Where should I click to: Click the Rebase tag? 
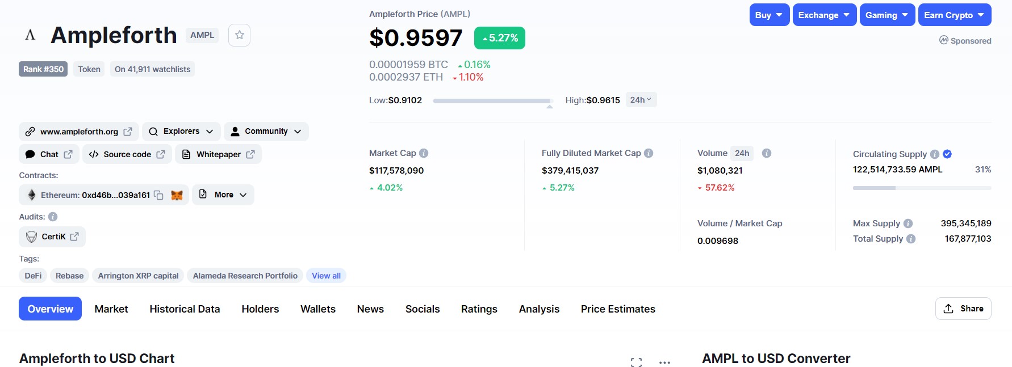pyautogui.click(x=70, y=276)
